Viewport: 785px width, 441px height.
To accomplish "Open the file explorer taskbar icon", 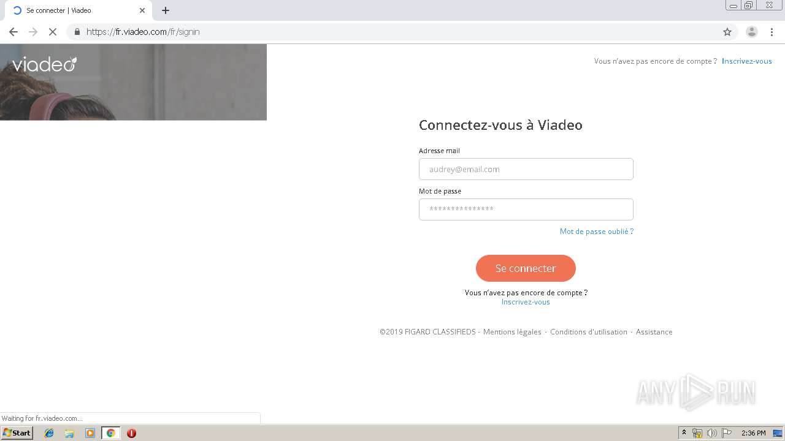I will 69,433.
